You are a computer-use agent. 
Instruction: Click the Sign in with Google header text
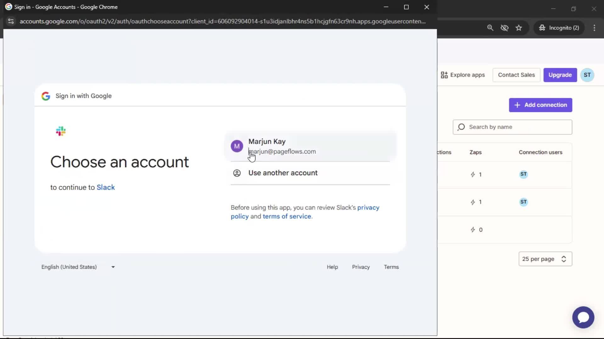click(83, 96)
